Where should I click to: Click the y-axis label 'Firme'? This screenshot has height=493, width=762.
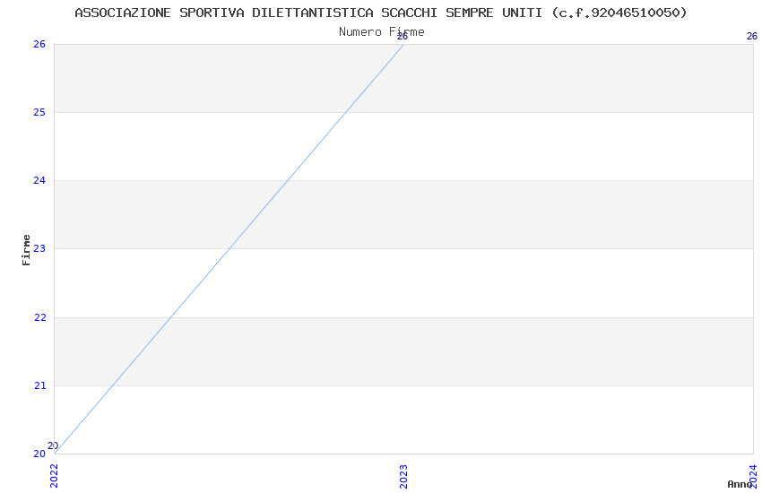[26, 250]
